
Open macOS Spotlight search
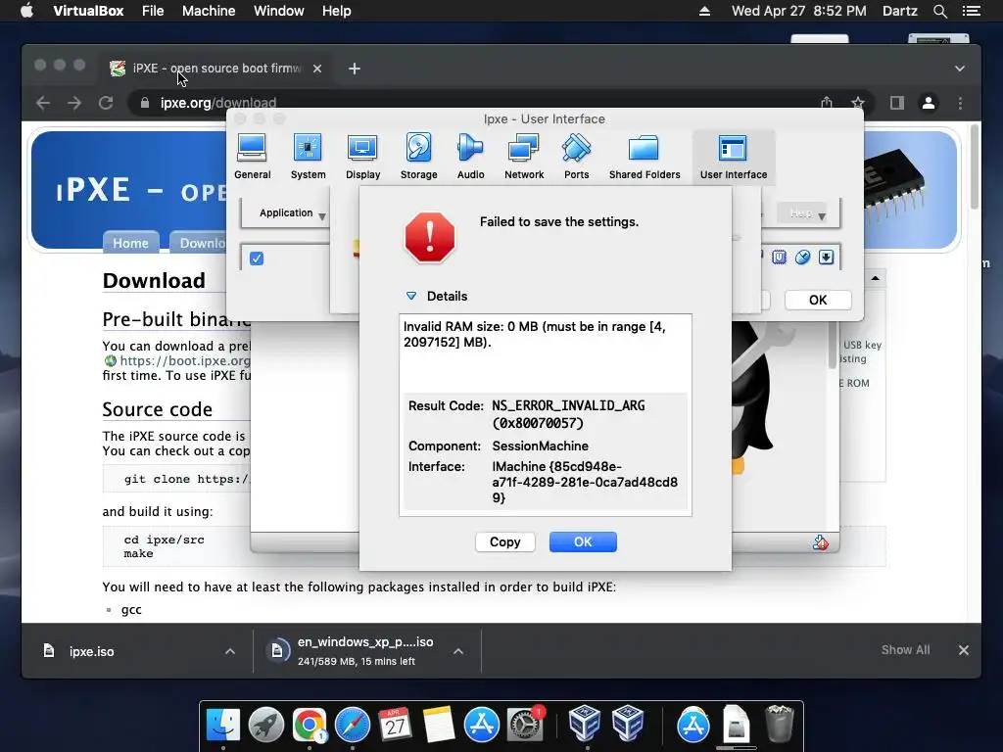(939, 11)
